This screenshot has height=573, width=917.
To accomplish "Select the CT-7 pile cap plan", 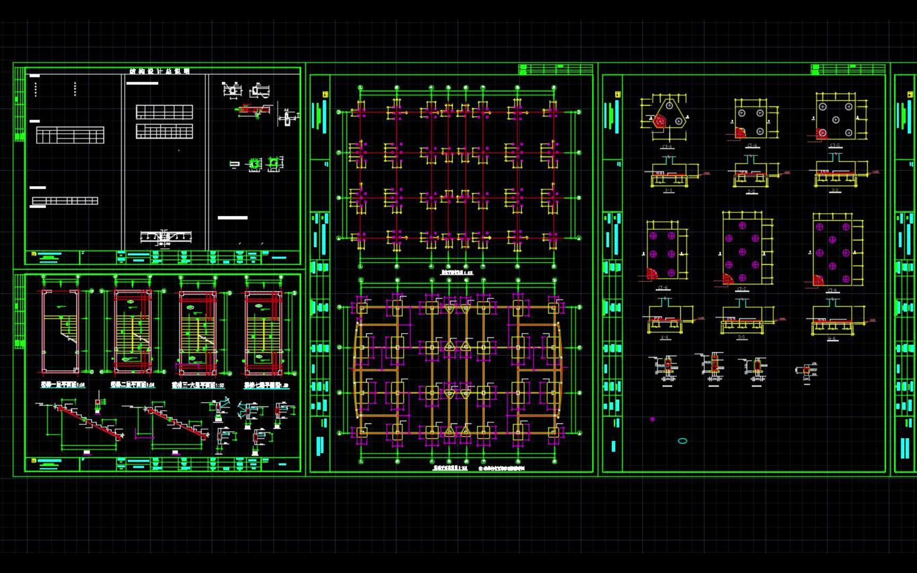I will tap(743, 249).
